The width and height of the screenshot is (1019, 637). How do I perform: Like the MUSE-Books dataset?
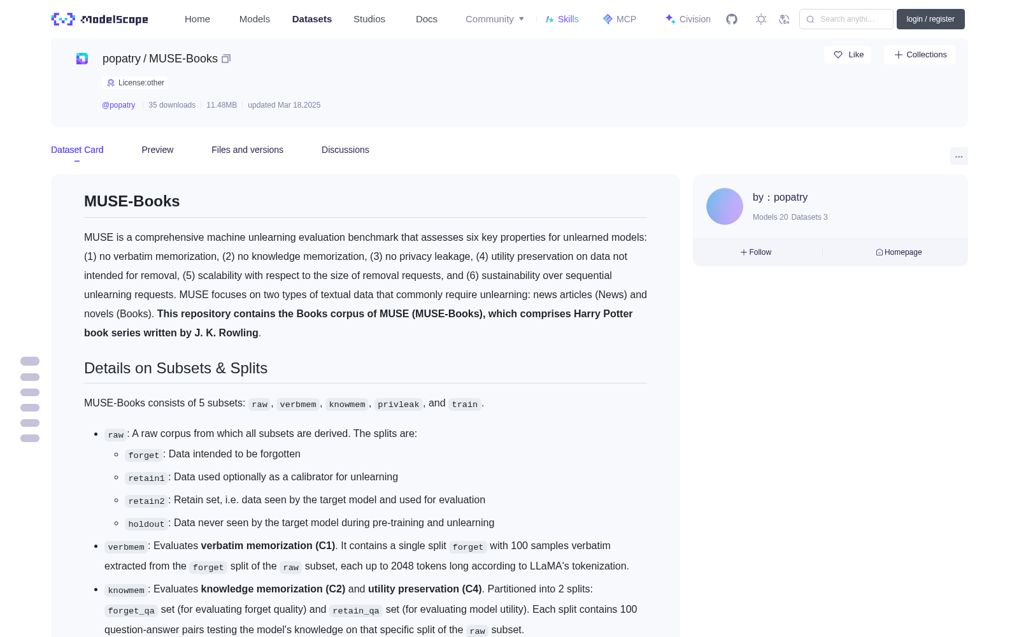pyautogui.click(x=848, y=55)
